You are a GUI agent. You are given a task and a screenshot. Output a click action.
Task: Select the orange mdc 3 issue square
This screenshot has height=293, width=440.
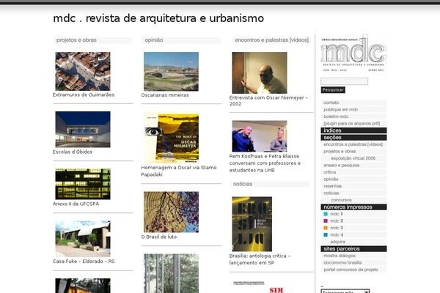pyautogui.click(x=326, y=228)
